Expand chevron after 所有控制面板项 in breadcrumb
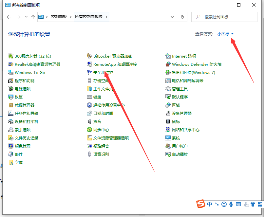Screen dimensions: 264x217 click(106, 17)
